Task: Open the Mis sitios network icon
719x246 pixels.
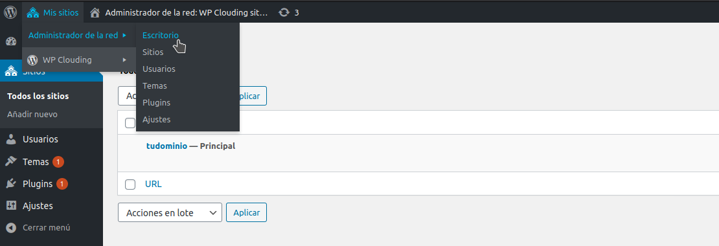Action: pos(32,13)
